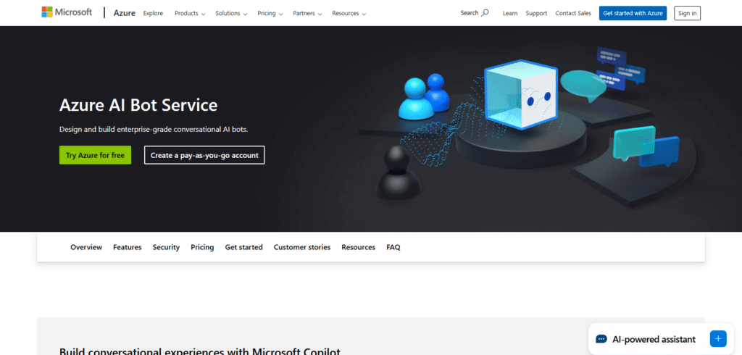The height and width of the screenshot is (355, 742).
Task: Select the FAQ tab
Action: click(x=393, y=247)
